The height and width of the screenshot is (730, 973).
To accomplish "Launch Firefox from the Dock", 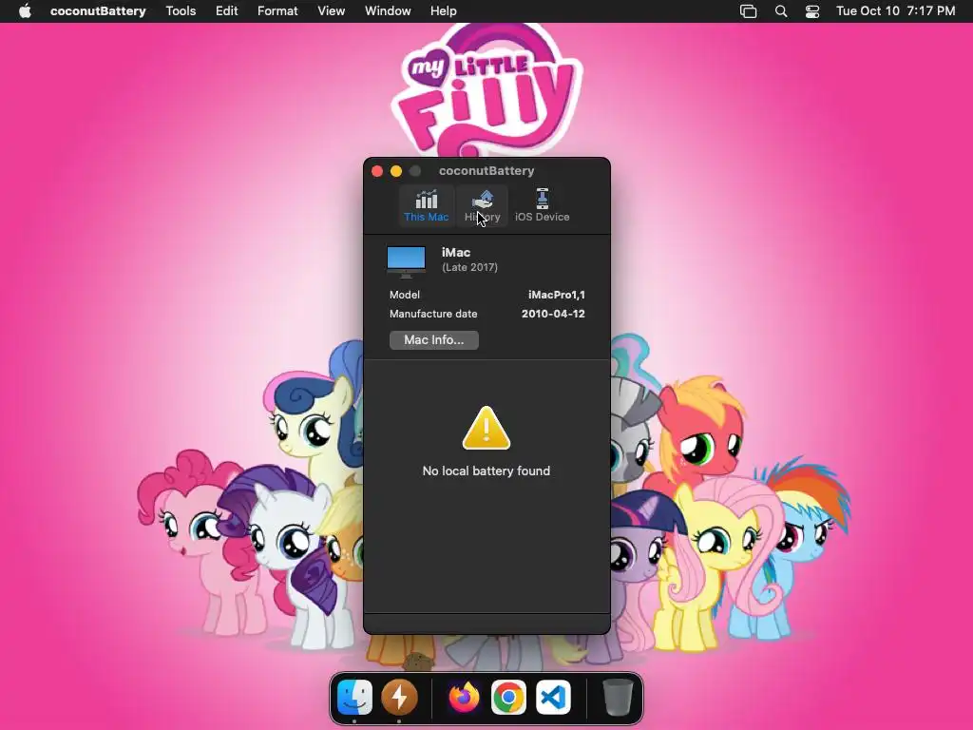I will click(464, 697).
